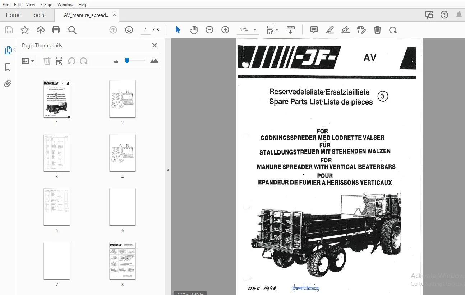Image resolution: width=465 pixels, height=295 pixels.
Task: Rotate thumbnail page clockwise
Action: [84, 61]
